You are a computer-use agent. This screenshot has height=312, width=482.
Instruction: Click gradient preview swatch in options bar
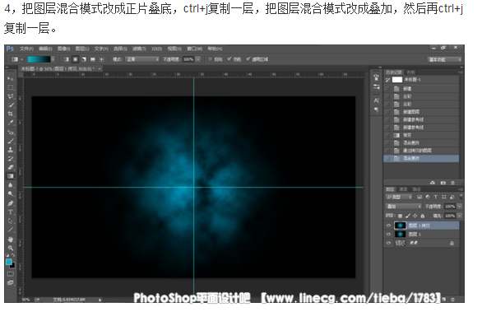tap(39, 59)
